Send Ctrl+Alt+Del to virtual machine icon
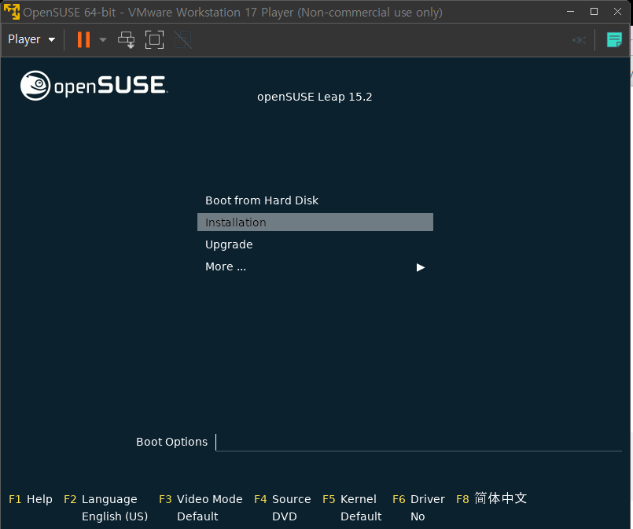This screenshot has height=529, width=633. coord(127,39)
